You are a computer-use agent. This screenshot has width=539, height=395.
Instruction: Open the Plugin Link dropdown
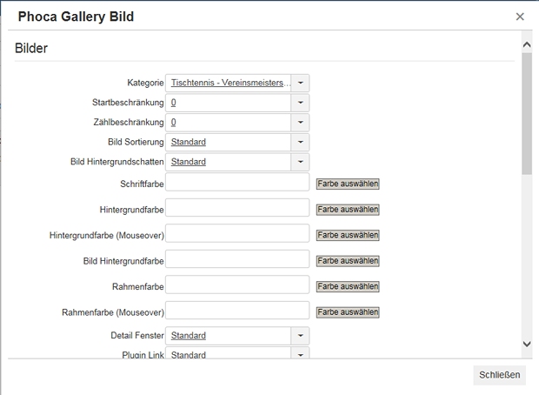300,355
